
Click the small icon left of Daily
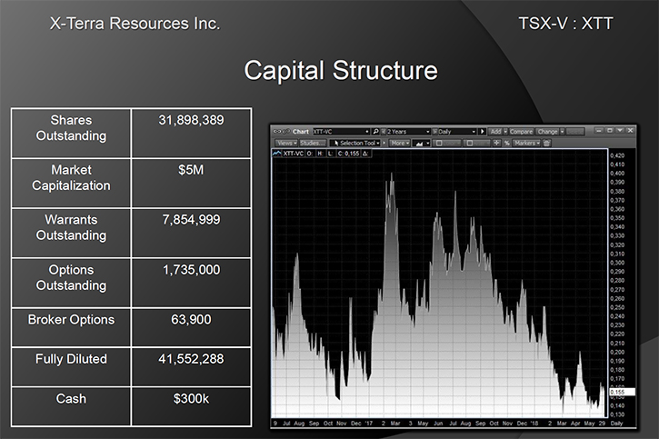pyautogui.click(x=435, y=132)
